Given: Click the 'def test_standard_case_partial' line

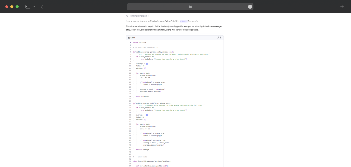Looking at the screenshot, I should click(152, 166).
